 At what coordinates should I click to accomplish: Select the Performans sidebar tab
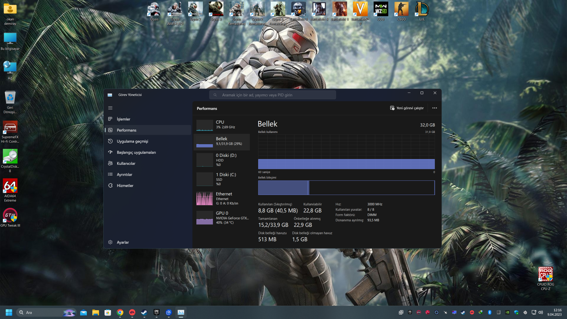[x=126, y=130]
